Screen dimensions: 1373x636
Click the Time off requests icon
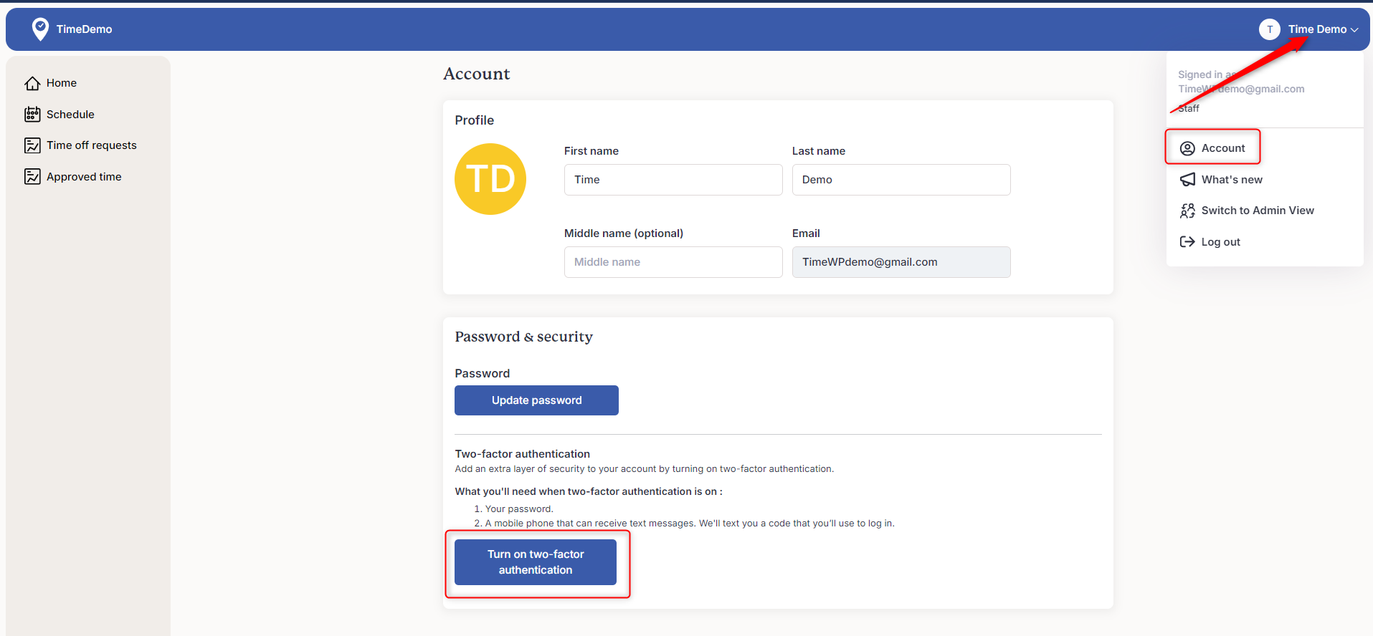coord(32,145)
